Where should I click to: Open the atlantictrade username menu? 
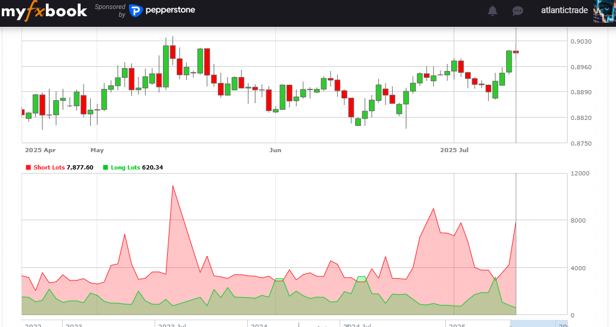[564, 10]
